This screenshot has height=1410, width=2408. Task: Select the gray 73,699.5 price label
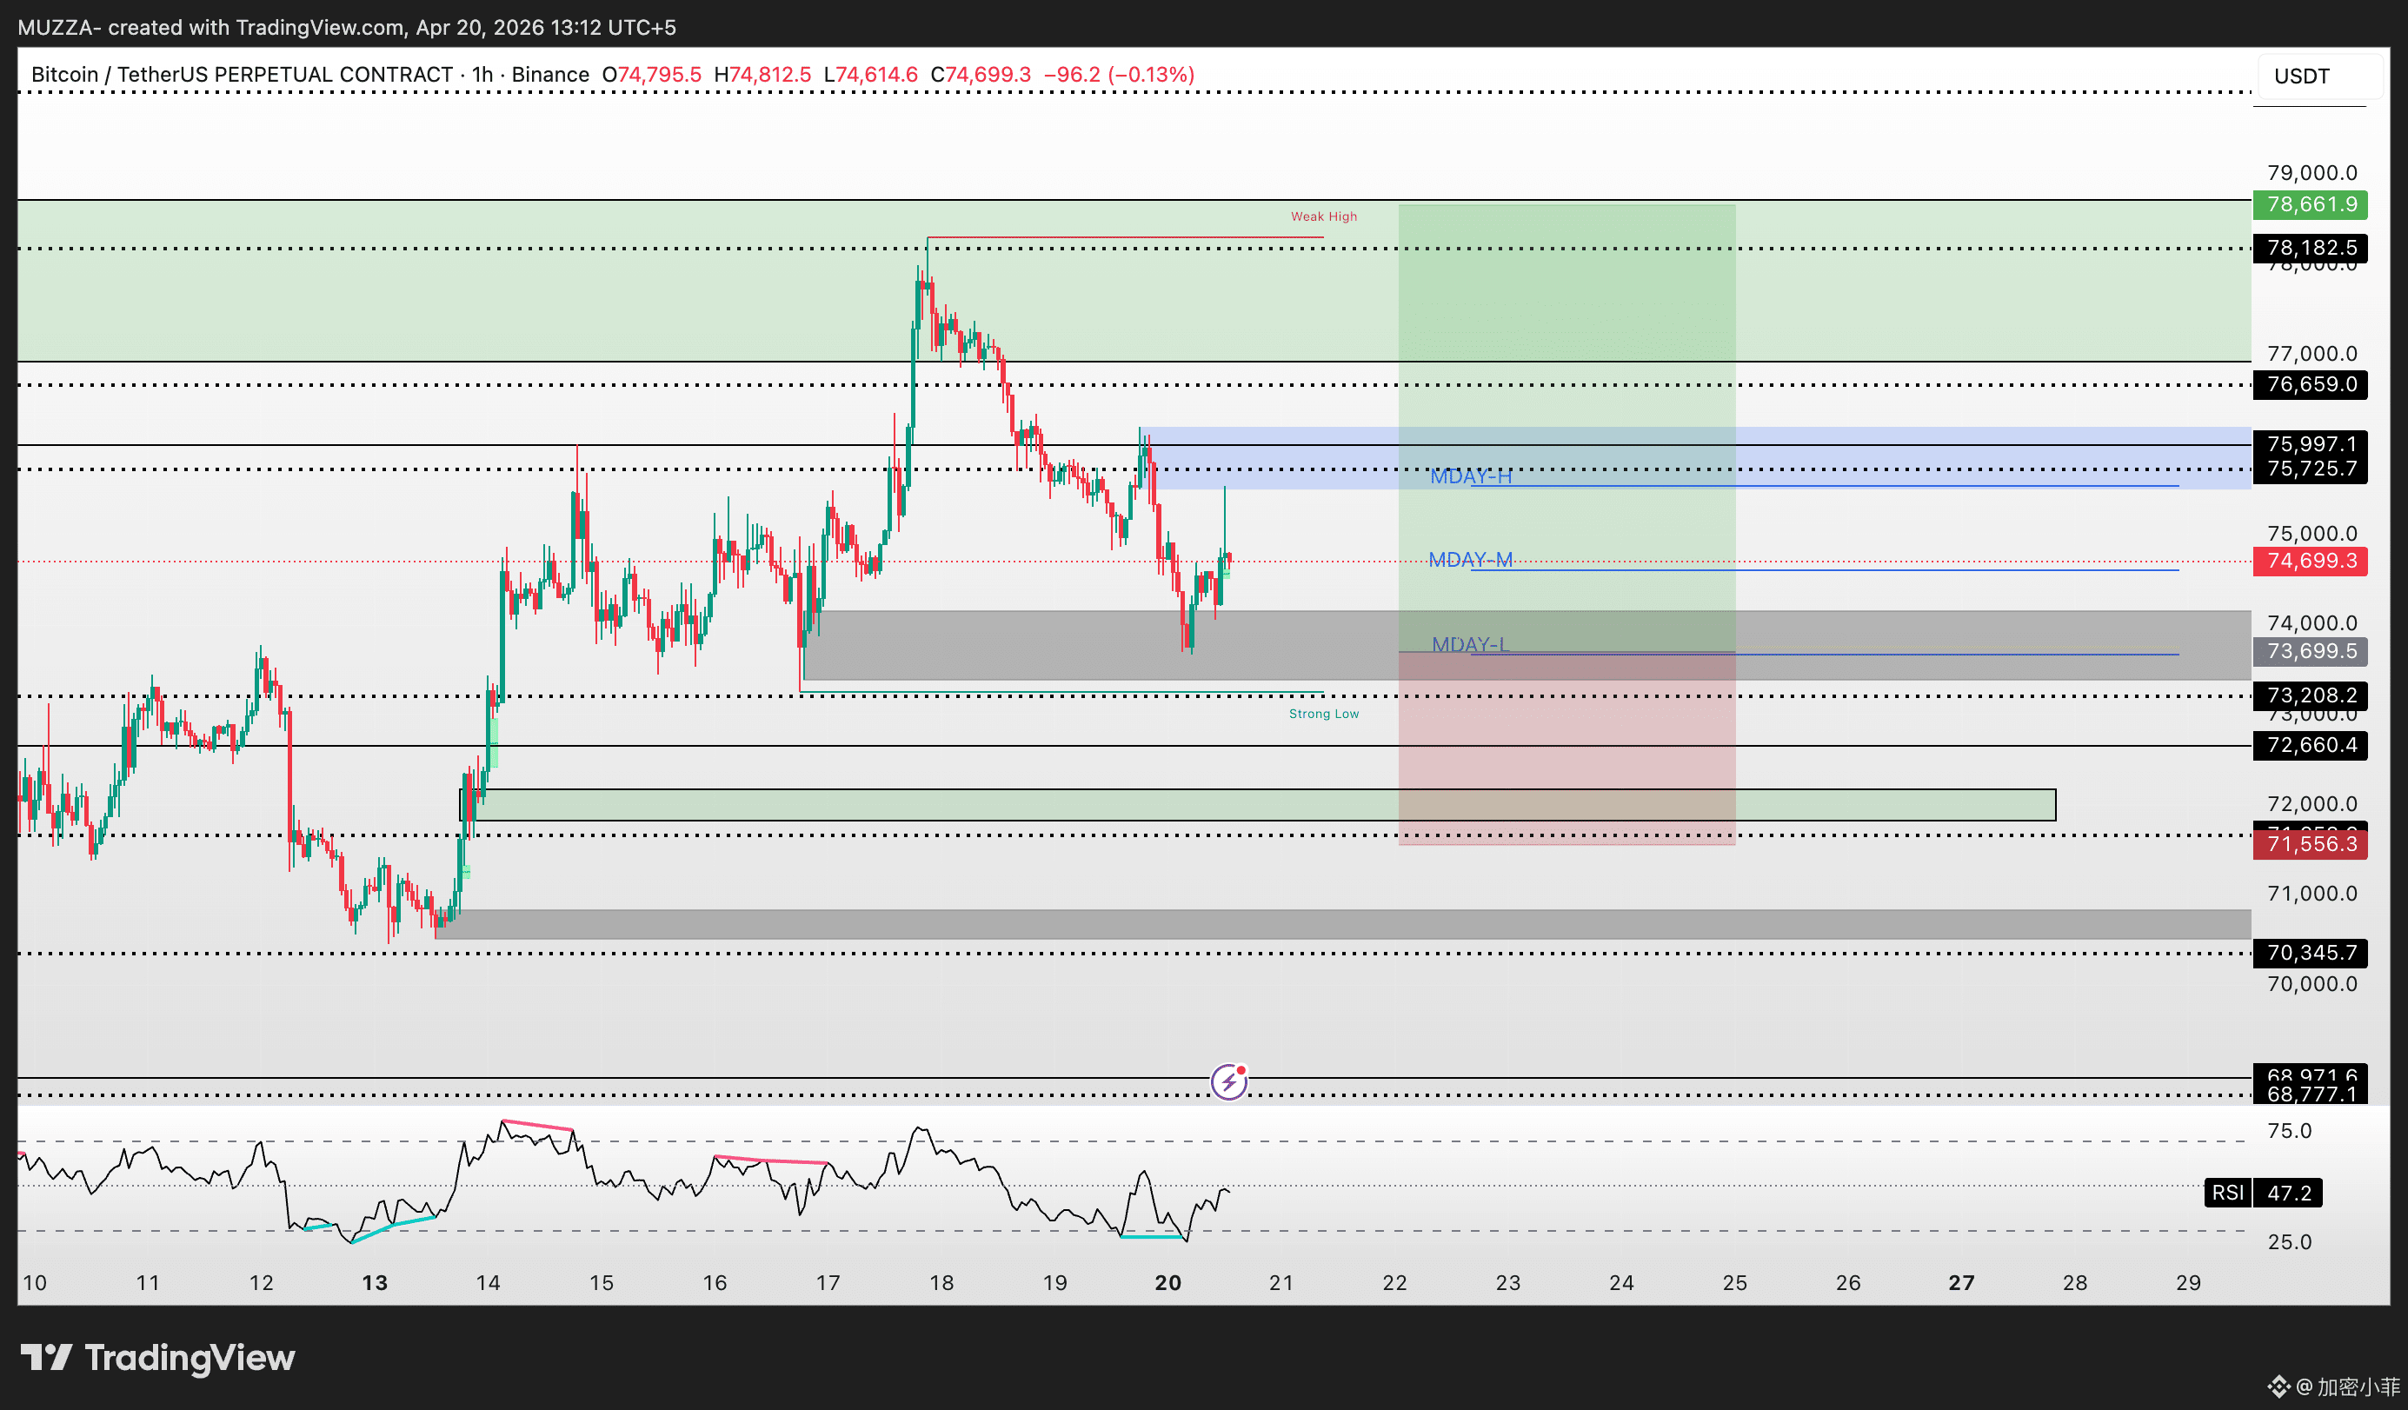2311,651
